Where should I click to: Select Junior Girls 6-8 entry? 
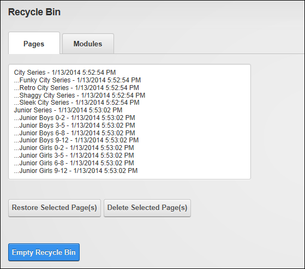click(x=74, y=163)
